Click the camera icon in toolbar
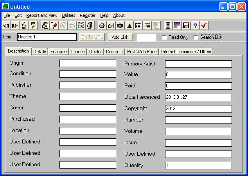 (120, 26)
